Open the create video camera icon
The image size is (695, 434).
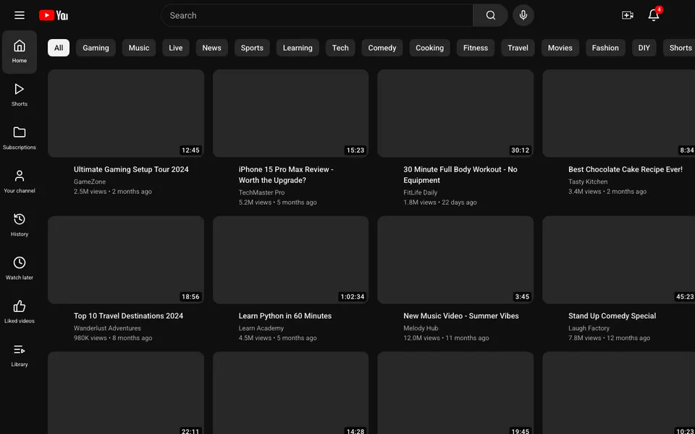click(628, 15)
